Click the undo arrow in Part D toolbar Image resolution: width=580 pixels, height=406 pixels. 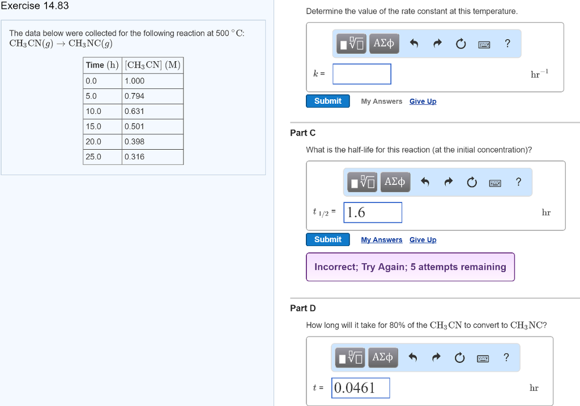pos(412,357)
